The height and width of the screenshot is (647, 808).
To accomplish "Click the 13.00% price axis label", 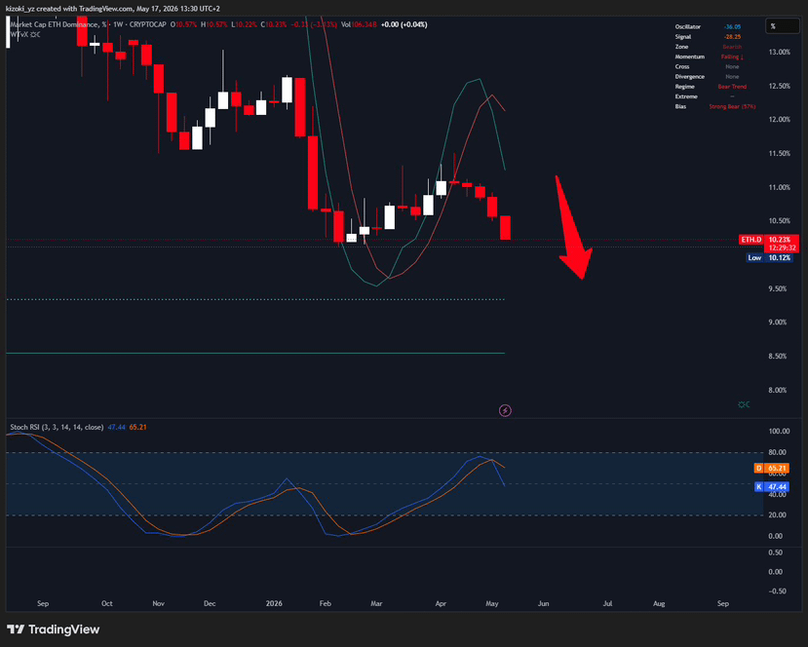I will (779, 52).
